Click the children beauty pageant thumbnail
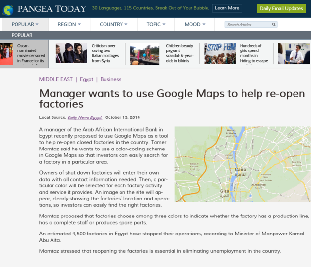Image resolution: width=311 pixels, height=267 pixels. (x=145, y=53)
